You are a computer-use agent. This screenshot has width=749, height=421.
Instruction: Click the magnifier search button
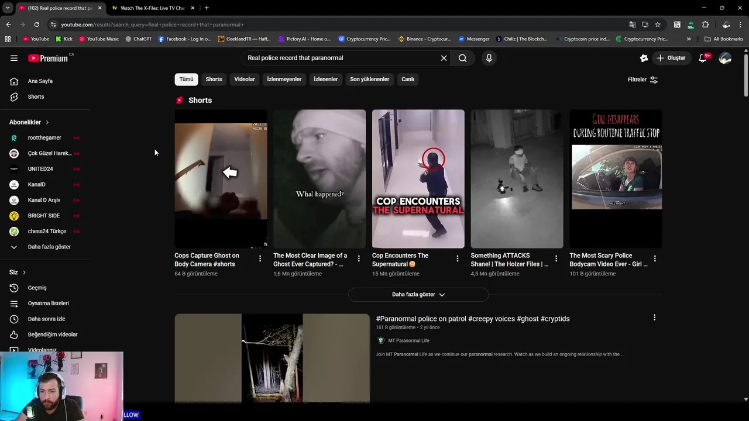463,58
